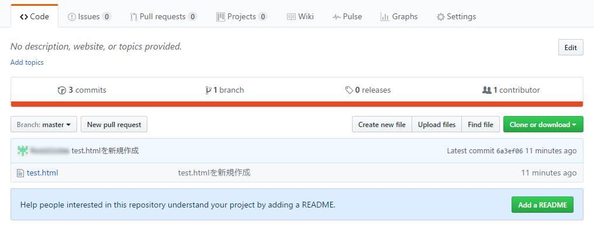594x239 pixels.
Task: Click the Add a README button
Action: pyautogui.click(x=543, y=205)
